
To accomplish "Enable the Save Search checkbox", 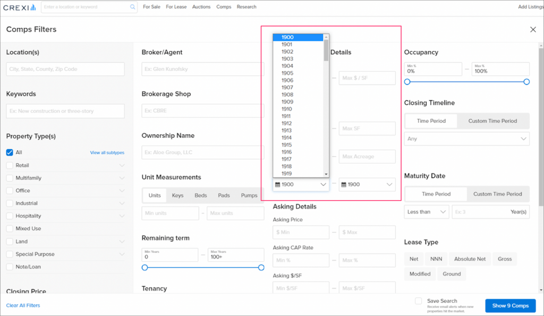I will pyautogui.click(x=419, y=301).
